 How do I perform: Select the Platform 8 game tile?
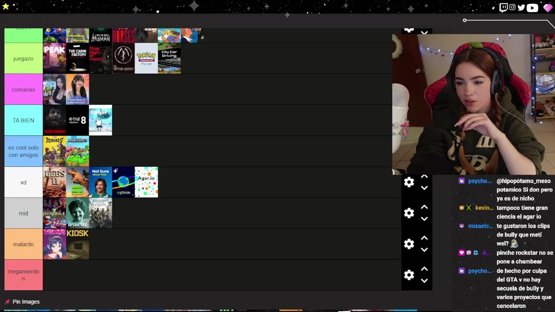tap(77, 120)
